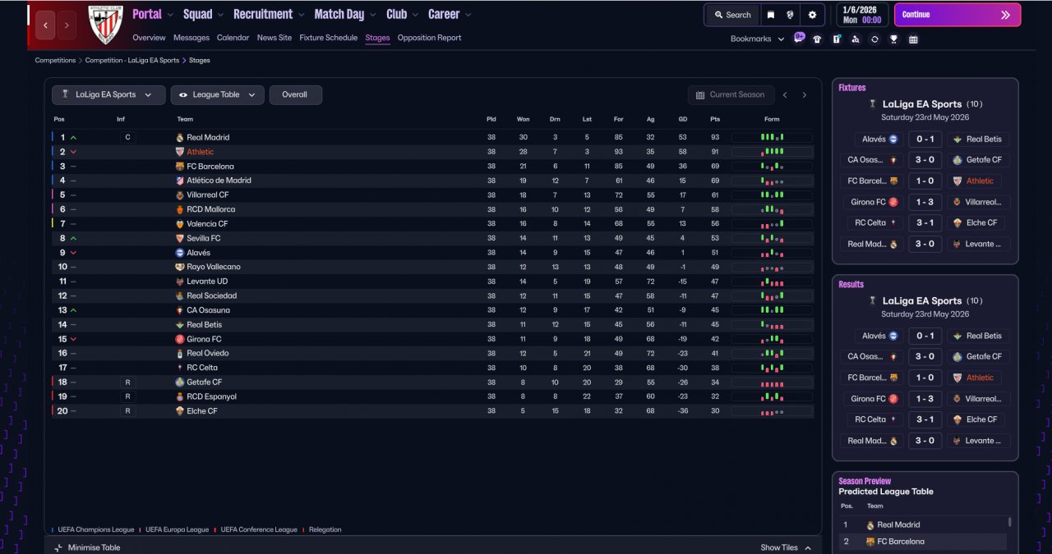The image size is (1052, 554).
Task: Switch to the Calendar tab
Action: pos(233,38)
